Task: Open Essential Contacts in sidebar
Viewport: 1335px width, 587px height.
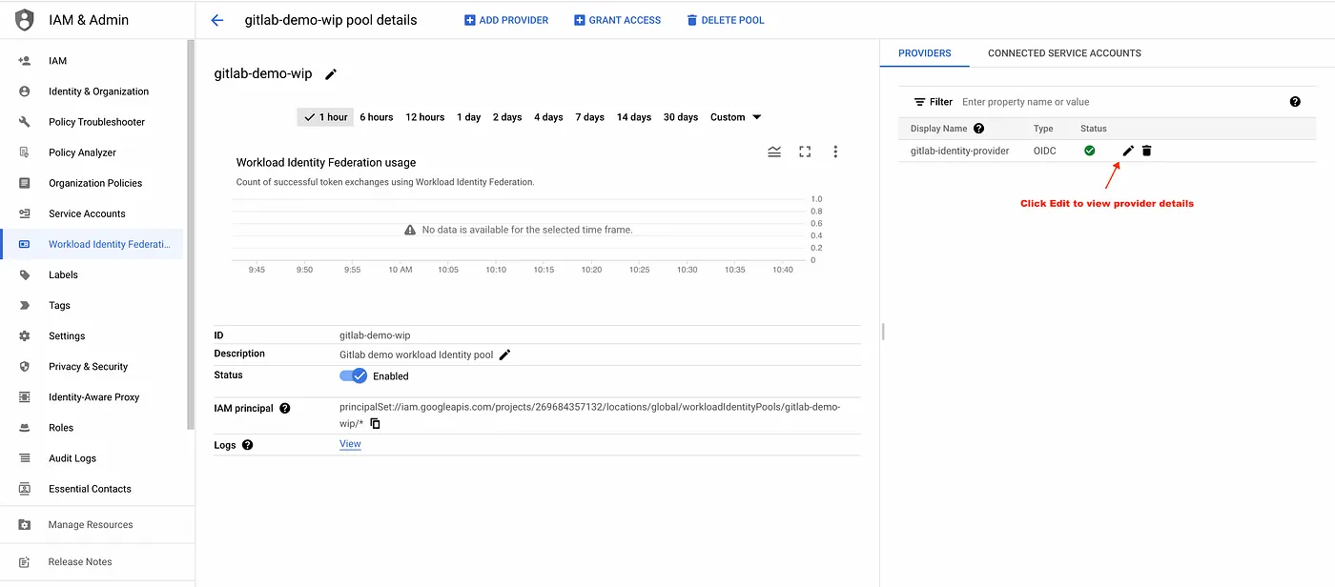Action: (92, 489)
